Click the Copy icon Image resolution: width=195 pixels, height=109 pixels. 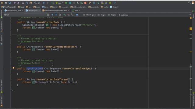pos(27,3)
